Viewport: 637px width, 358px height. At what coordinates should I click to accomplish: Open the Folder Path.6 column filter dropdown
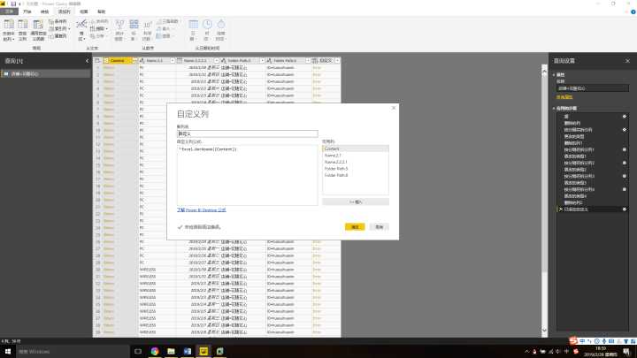(x=308, y=60)
